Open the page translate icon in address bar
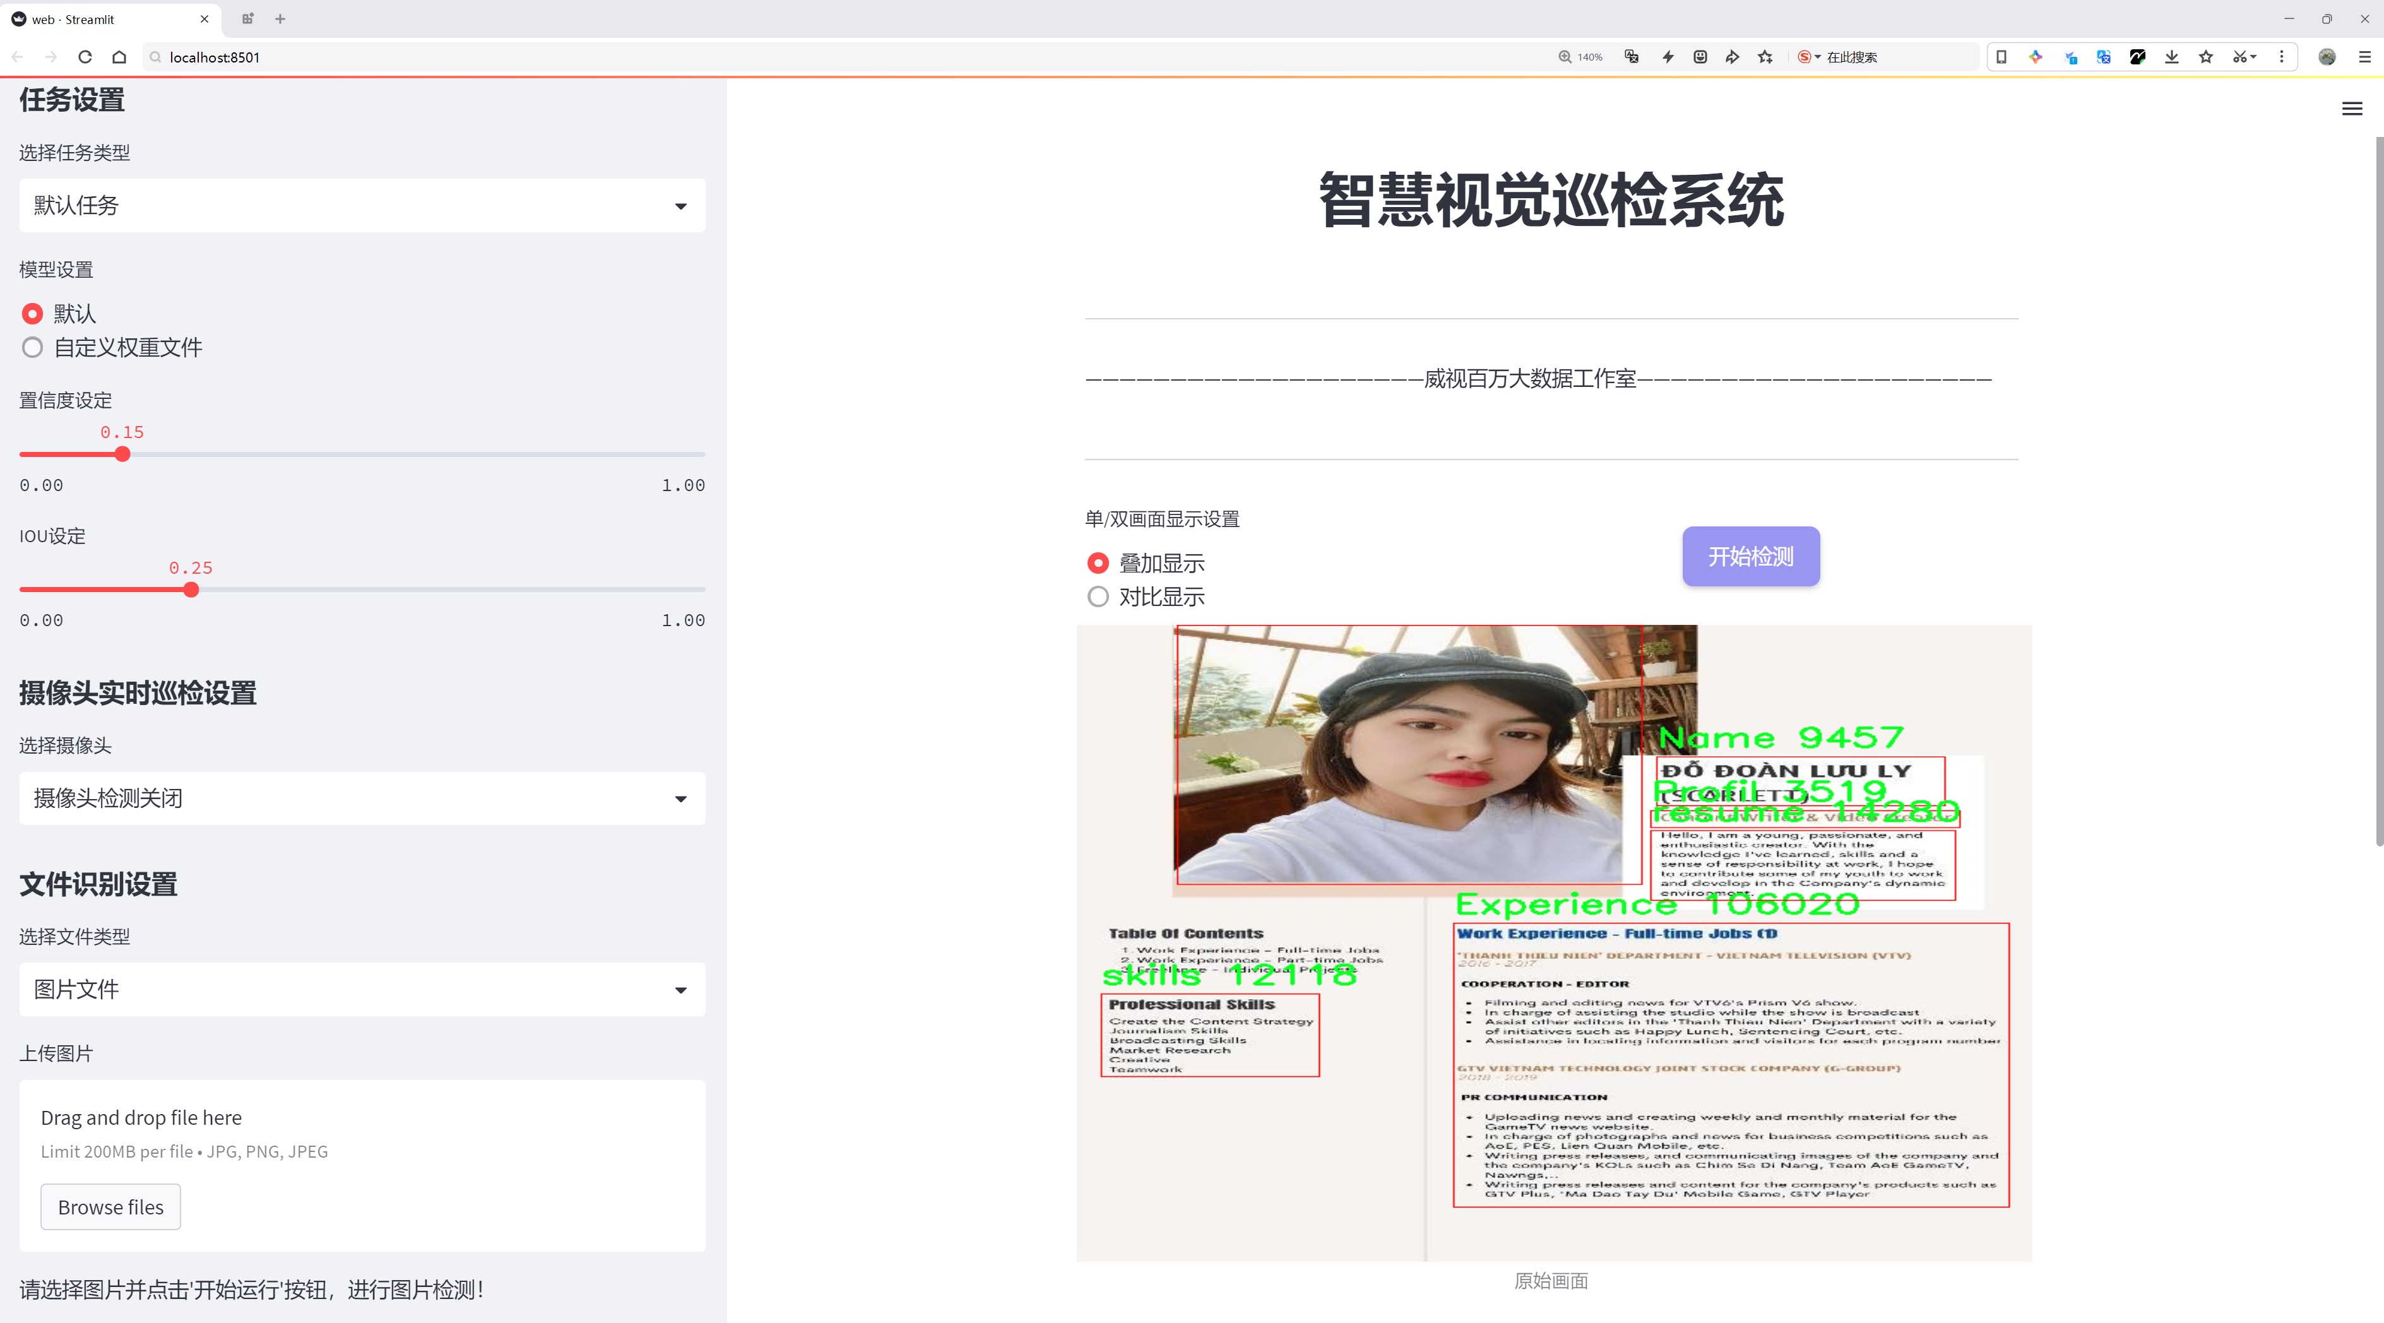This screenshot has width=2384, height=1323. (1632, 57)
